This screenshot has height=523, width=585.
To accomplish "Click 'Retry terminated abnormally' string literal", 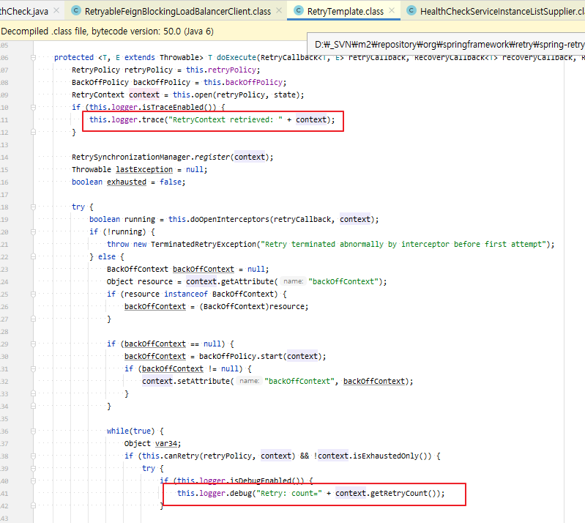I will 403,244.
